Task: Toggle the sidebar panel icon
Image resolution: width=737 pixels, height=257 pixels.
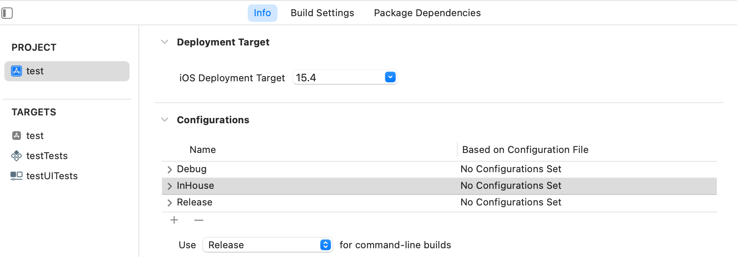Action: (7, 13)
